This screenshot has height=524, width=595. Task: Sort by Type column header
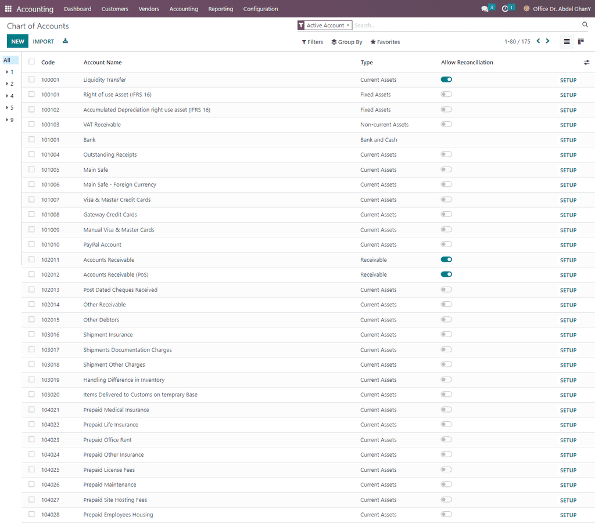[x=367, y=63]
